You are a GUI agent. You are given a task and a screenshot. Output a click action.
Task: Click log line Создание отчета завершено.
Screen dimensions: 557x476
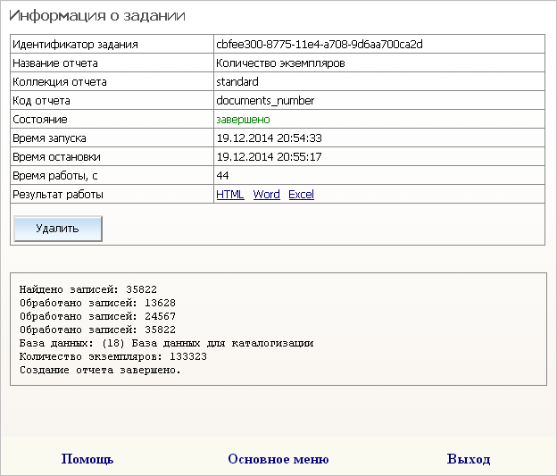pos(100,370)
